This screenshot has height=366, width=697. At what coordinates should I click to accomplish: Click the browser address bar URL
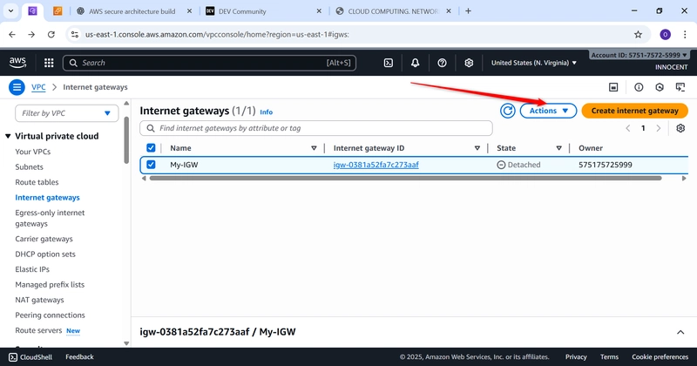click(217, 34)
